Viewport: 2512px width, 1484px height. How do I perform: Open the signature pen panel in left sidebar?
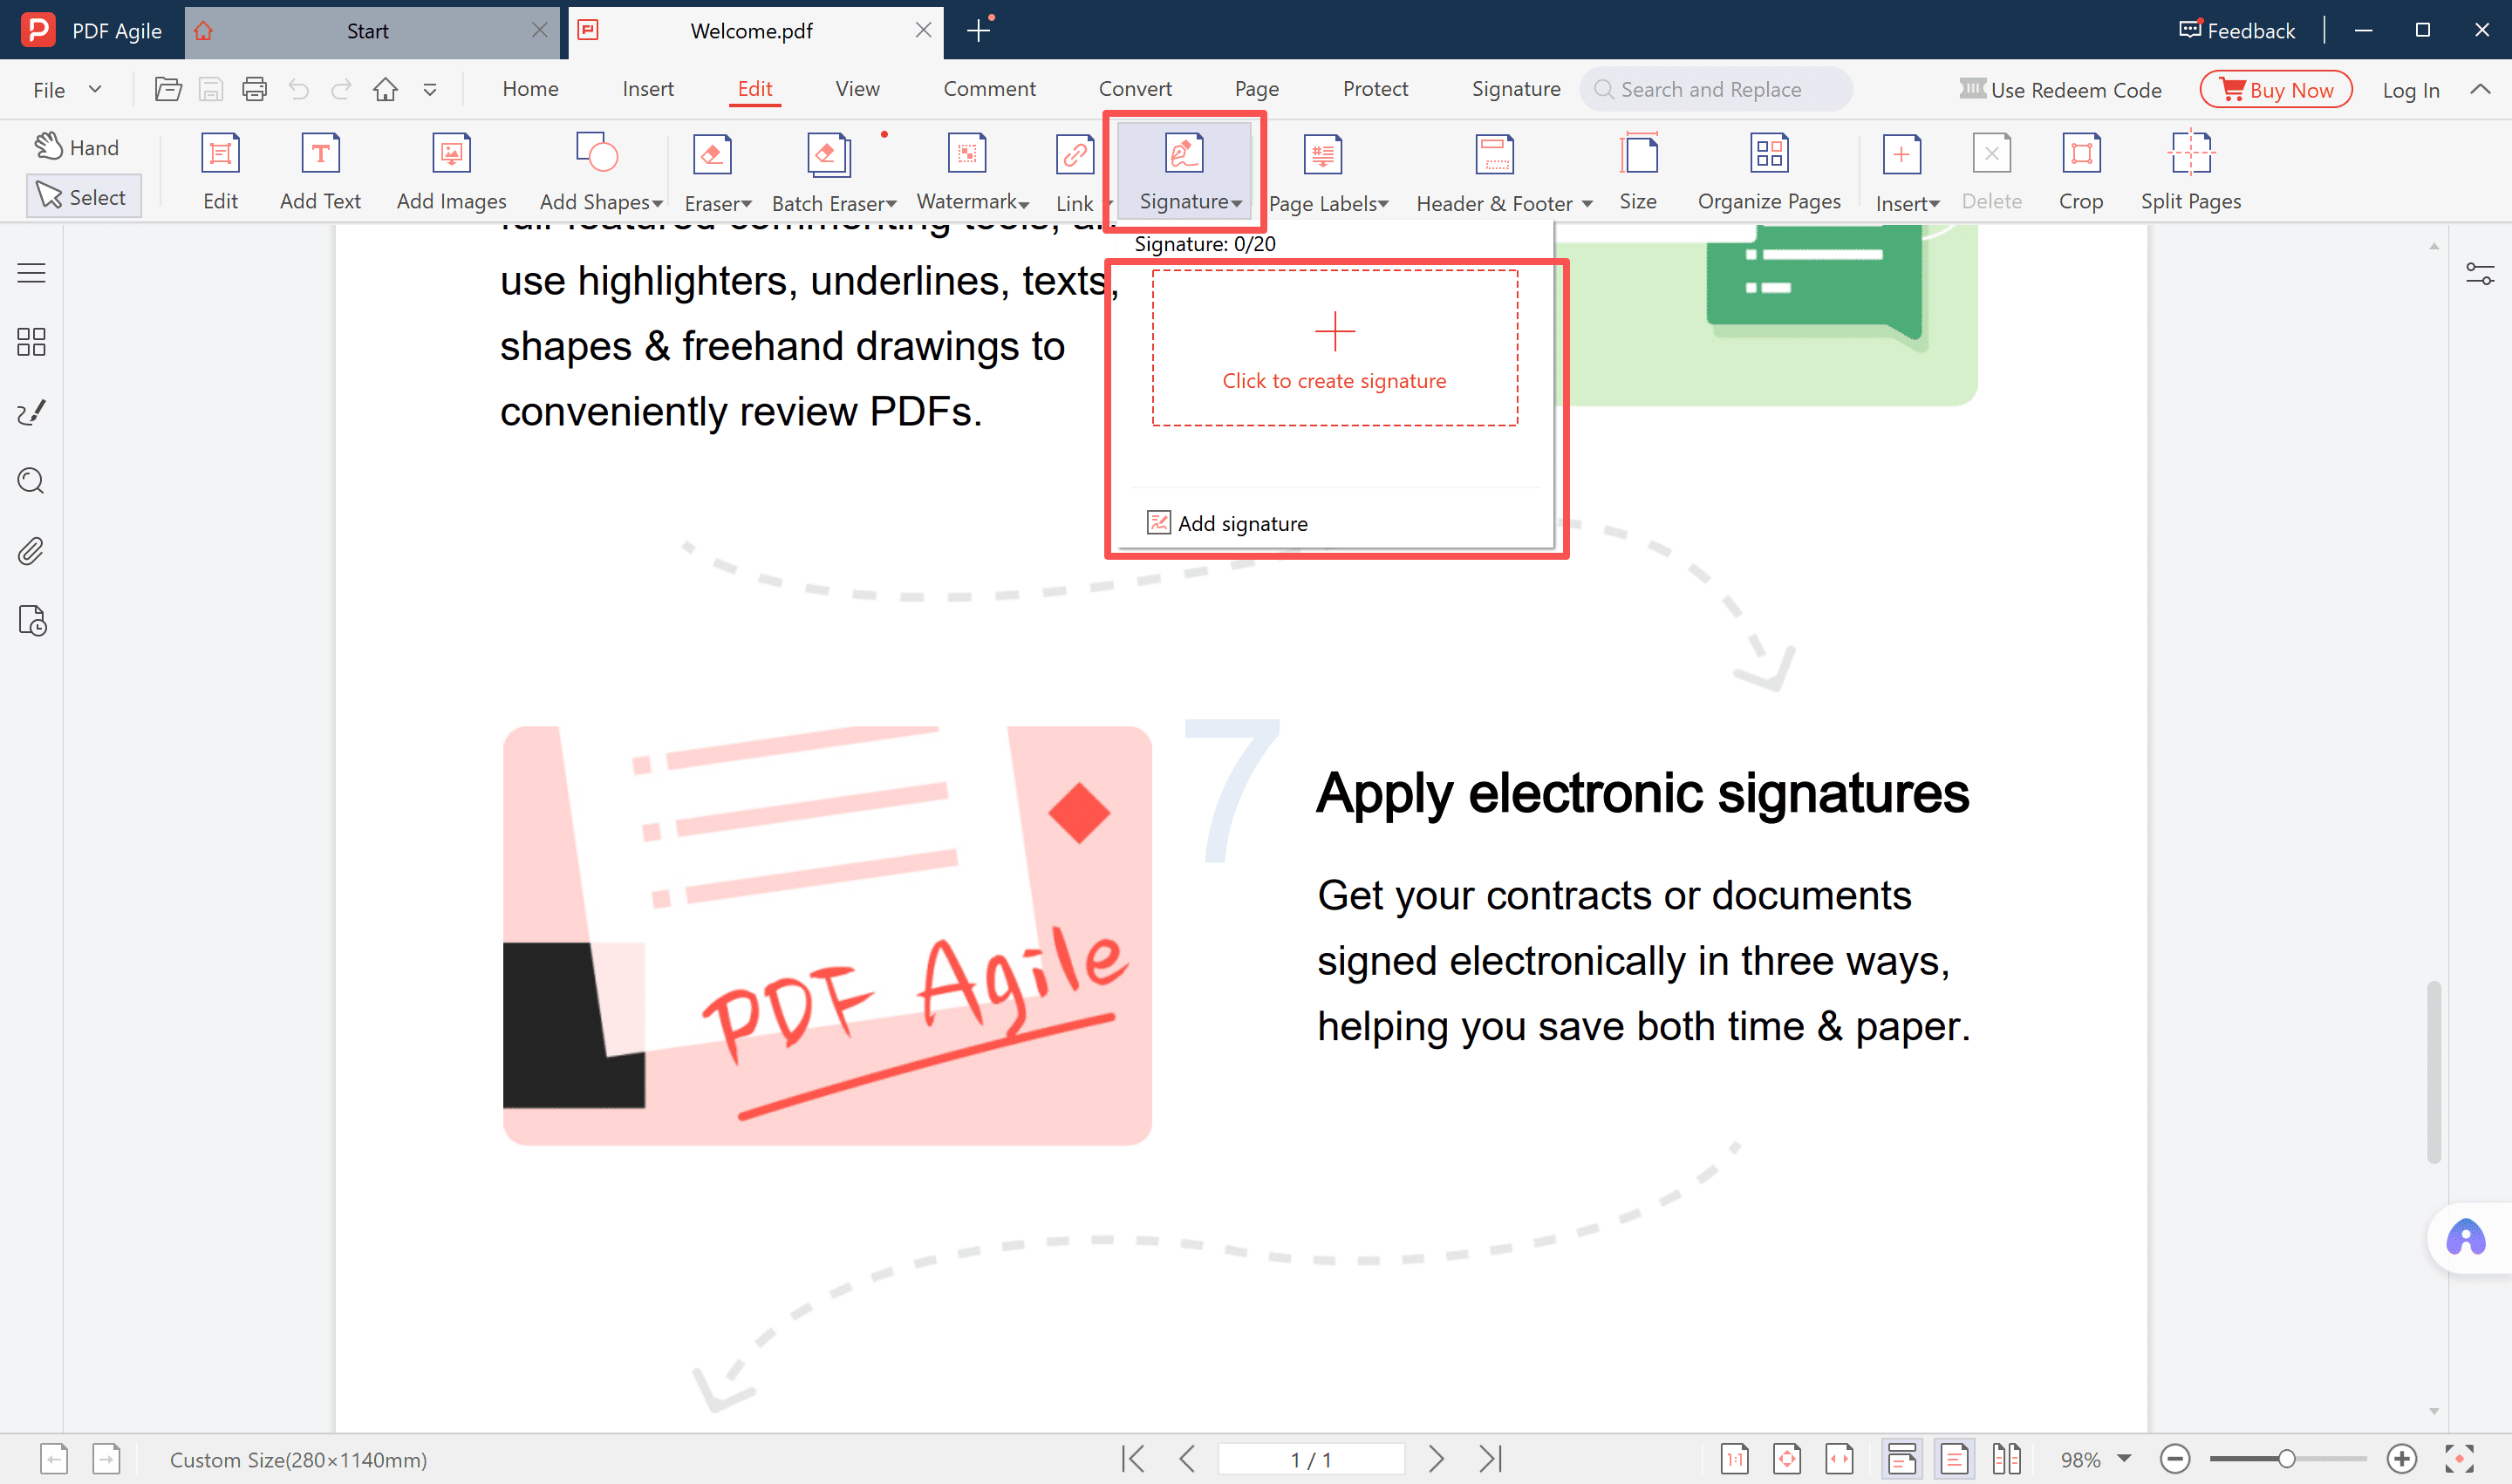[x=32, y=412]
